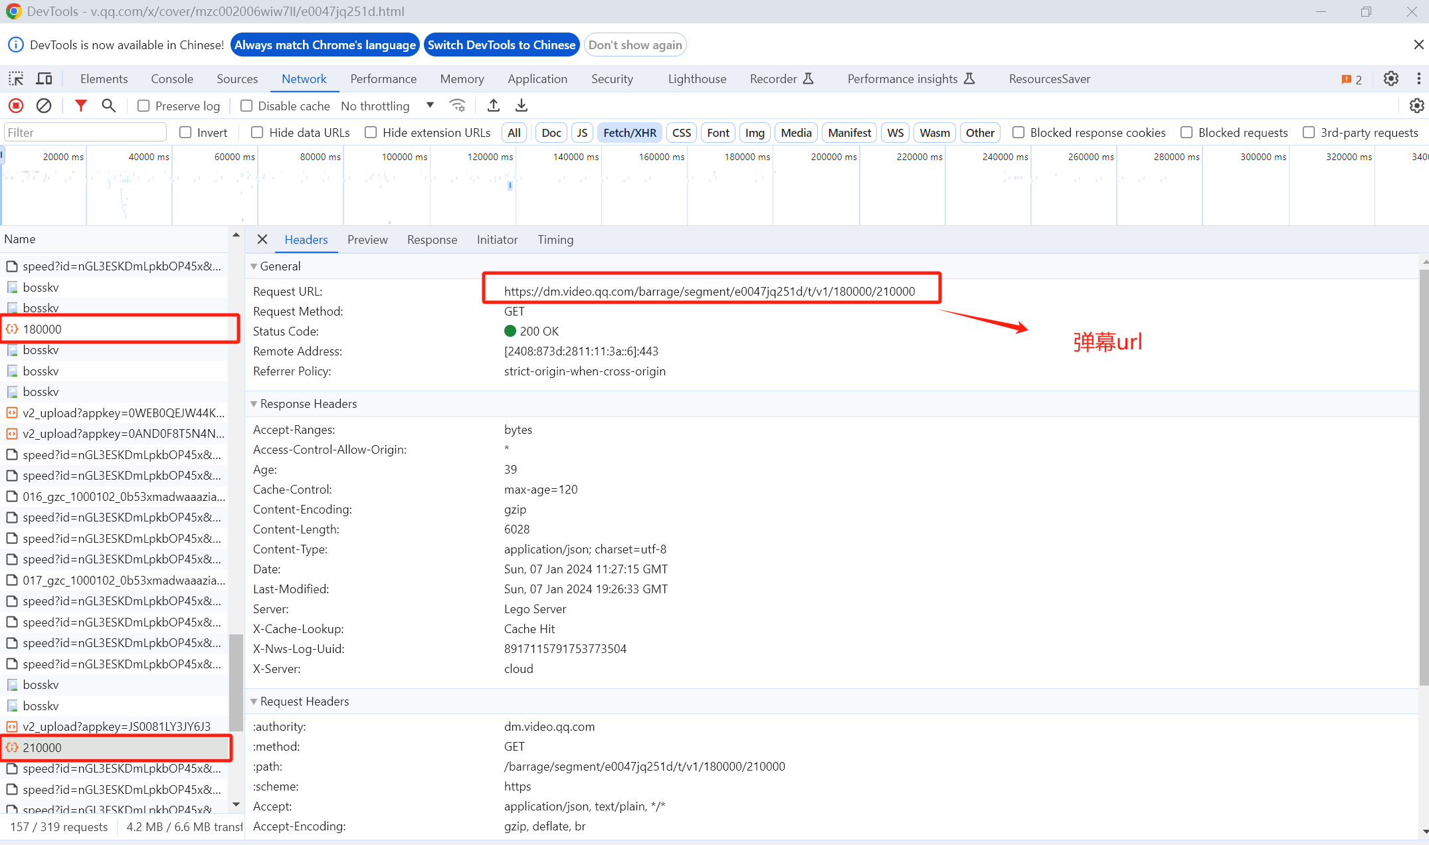Screen dimensions: 1429x845
Task: Enable the Preserve log checkbox
Action: 143,106
